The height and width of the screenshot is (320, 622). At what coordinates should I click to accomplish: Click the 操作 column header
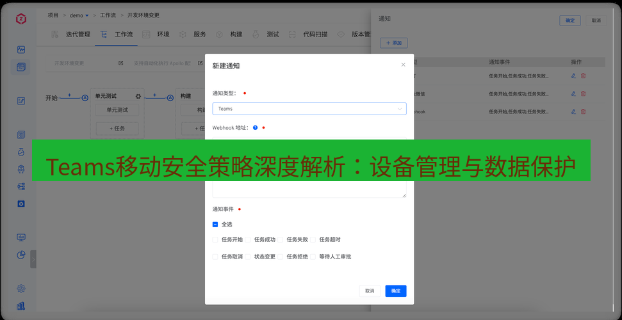click(x=577, y=62)
